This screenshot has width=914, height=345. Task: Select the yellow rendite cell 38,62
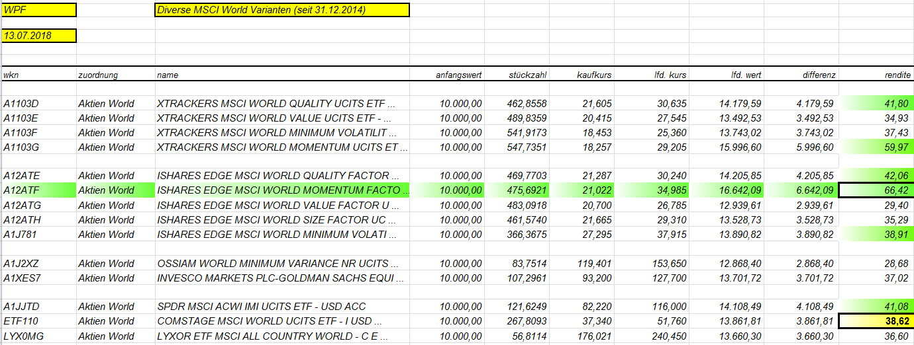[877, 321]
